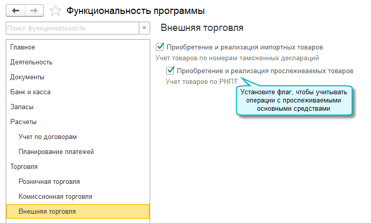Go to Банк и касса section
This screenshot has width=371, height=223.
[x=30, y=92]
